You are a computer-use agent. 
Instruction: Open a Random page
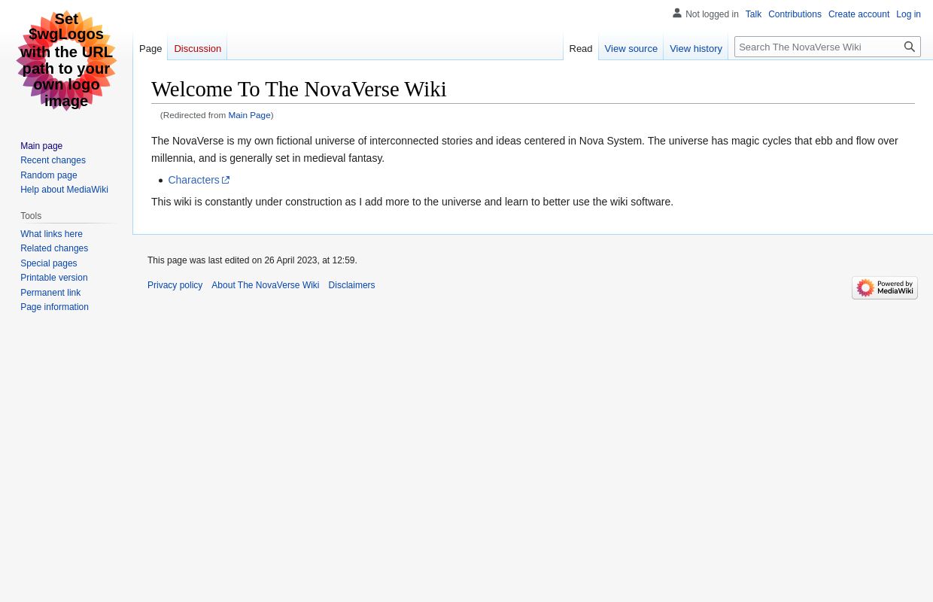coord(48,175)
